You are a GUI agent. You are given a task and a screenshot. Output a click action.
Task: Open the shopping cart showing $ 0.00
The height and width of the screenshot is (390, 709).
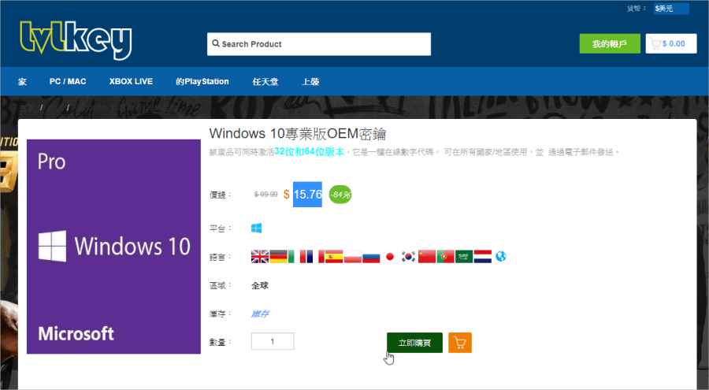[x=671, y=44]
